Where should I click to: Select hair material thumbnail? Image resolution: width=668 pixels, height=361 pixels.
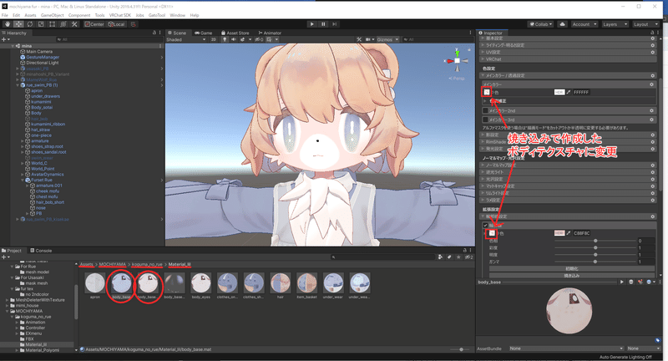pyautogui.click(x=281, y=282)
